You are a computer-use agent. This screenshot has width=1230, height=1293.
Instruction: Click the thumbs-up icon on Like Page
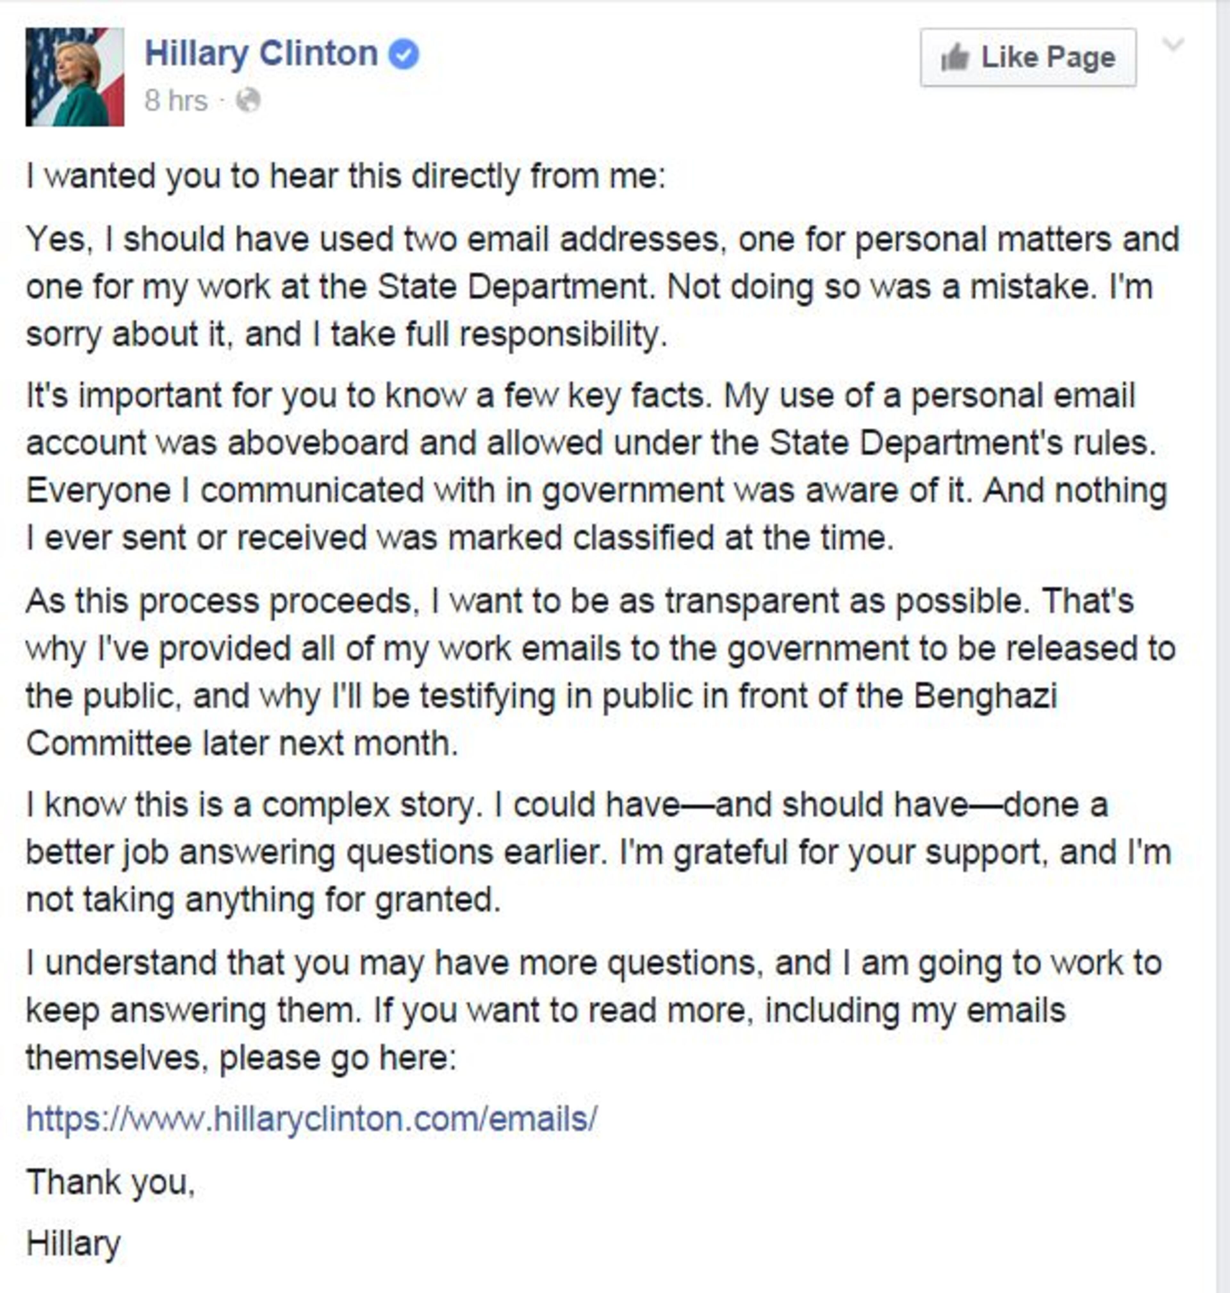point(955,58)
